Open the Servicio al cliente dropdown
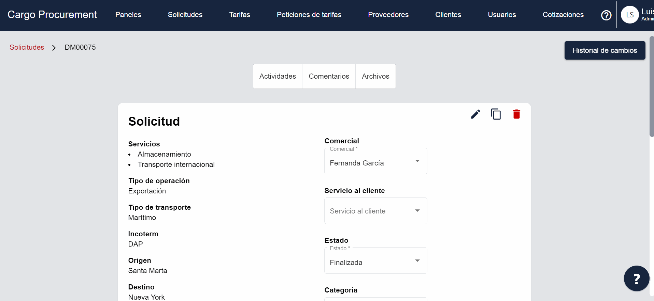The width and height of the screenshot is (654, 301). pyautogui.click(x=375, y=211)
